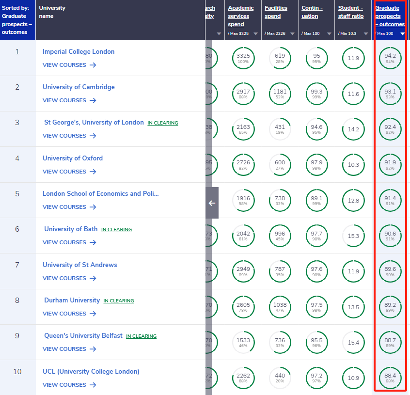410x395 pixels.
Task: Click St George's 92.4 graduate prospects circle
Action: click(x=390, y=129)
